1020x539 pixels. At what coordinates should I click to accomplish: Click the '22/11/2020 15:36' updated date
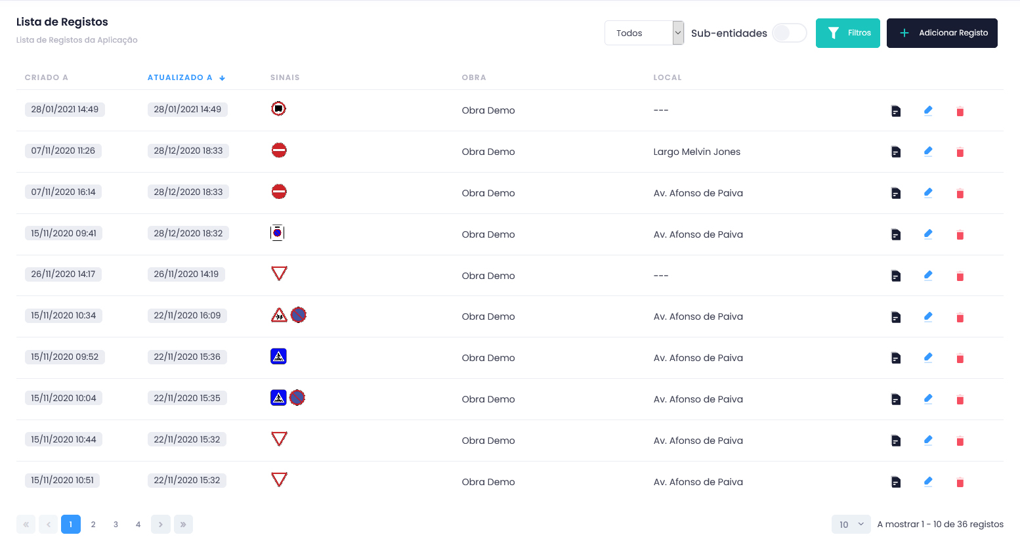[x=187, y=356]
